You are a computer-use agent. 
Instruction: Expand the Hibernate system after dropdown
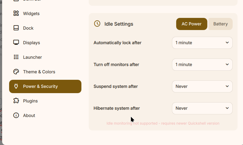[x=202, y=108]
